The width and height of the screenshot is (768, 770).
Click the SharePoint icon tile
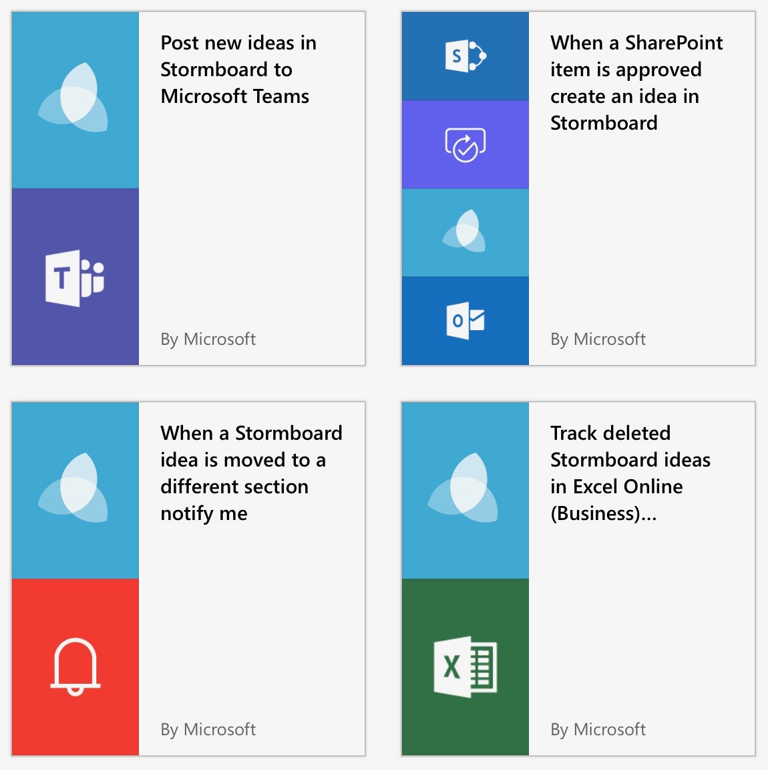pos(465,56)
